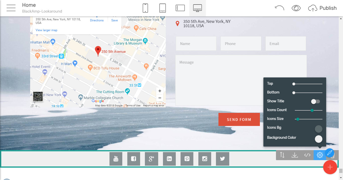Select desktop view mode
This screenshot has height=180, width=343.
[197, 8]
